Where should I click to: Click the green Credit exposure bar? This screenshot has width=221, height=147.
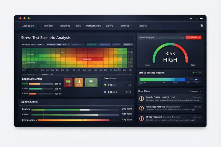[x=41, y=89]
